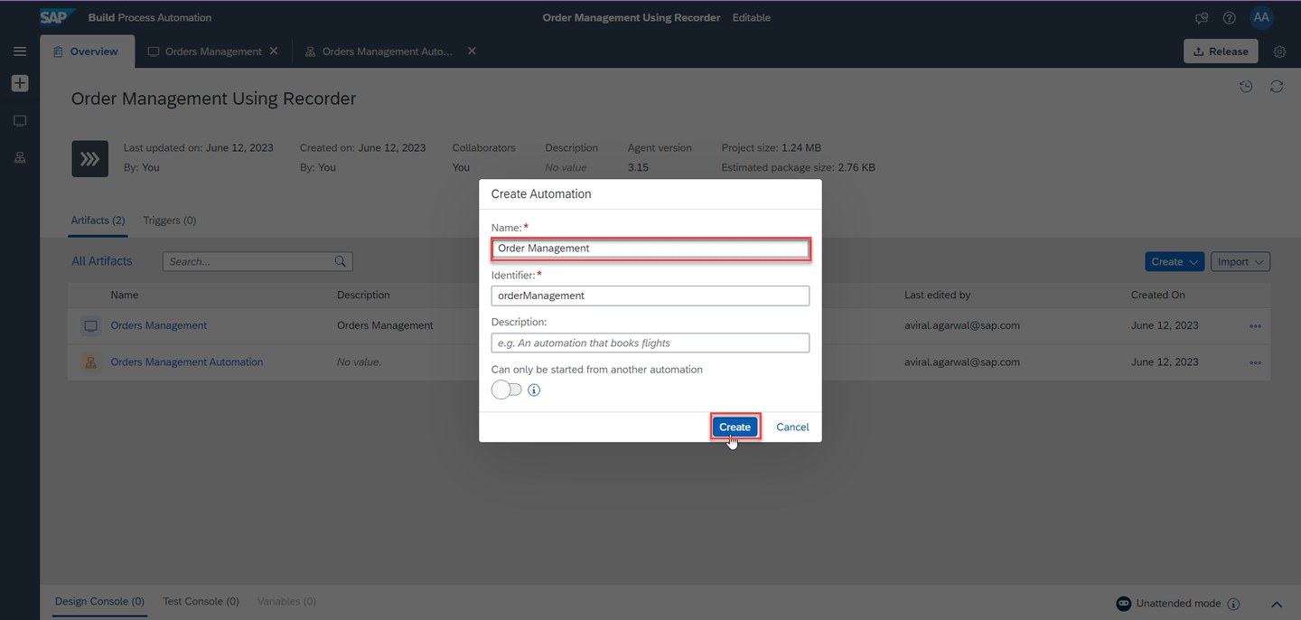Switch to the Overview tab

[87, 52]
